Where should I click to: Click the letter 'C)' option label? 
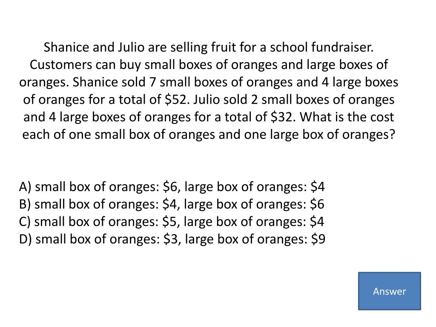click(25, 221)
